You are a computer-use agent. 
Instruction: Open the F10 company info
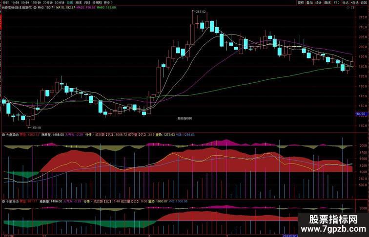point(336,2)
